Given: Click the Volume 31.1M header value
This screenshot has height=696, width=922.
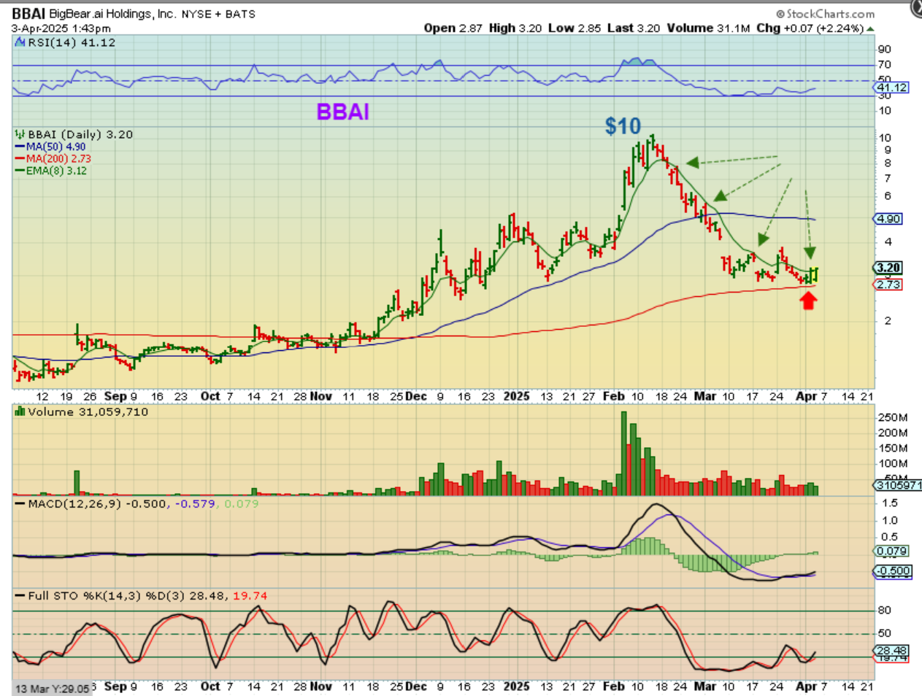Looking at the screenshot, I should pos(708,28).
